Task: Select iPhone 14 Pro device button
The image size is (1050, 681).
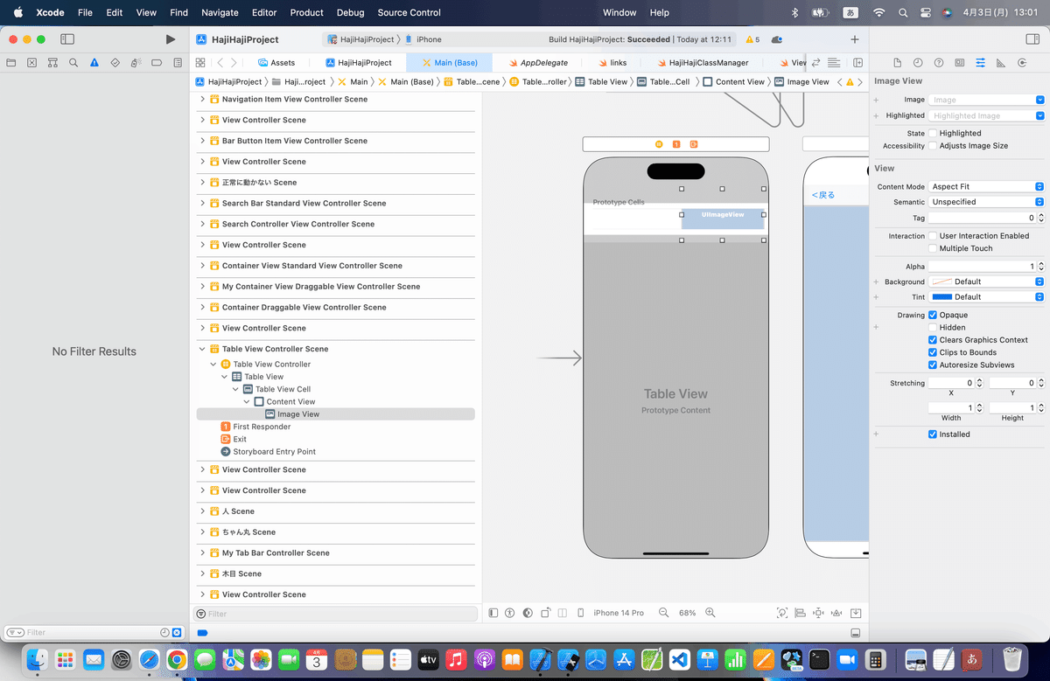Action: [618, 614]
